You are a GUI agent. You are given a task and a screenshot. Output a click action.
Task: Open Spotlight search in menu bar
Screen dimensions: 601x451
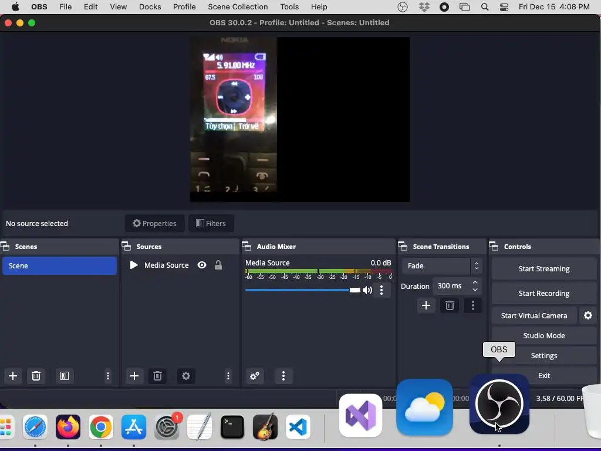point(485,7)
